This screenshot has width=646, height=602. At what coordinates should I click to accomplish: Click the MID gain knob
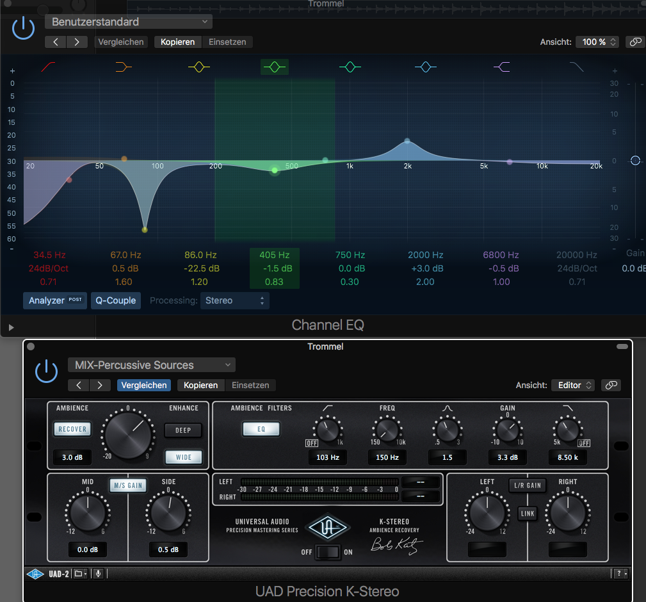(x=87, y=512)
